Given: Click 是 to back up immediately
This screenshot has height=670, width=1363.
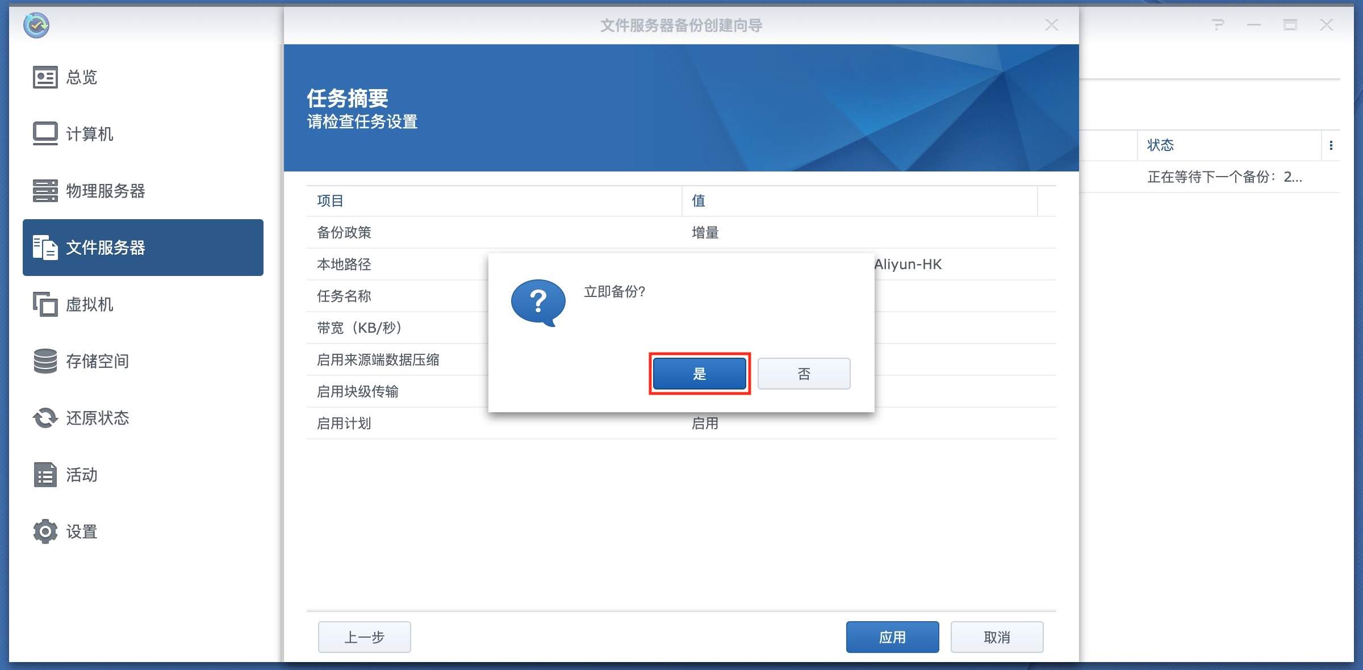Looking at the screenshot, I should point(699,374).
